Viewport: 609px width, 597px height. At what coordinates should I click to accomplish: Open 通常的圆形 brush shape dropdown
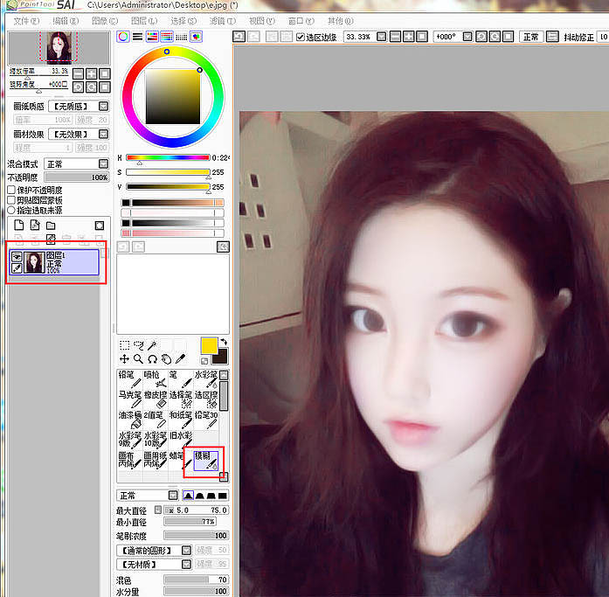pos(186,551)
